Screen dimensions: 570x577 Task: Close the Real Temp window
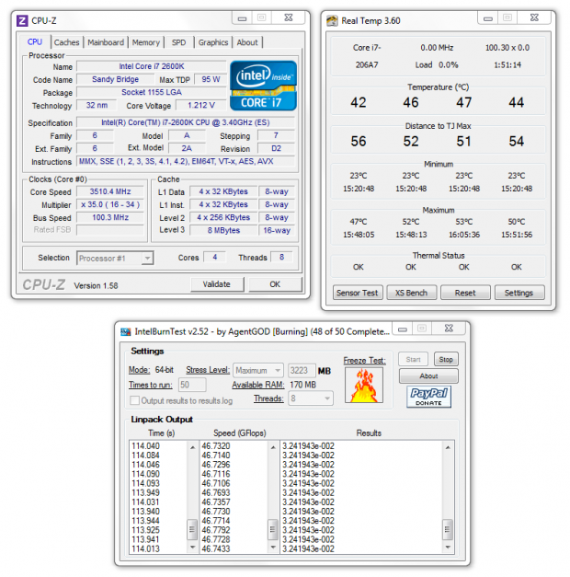pyautogui.click(x=534, y=17)
